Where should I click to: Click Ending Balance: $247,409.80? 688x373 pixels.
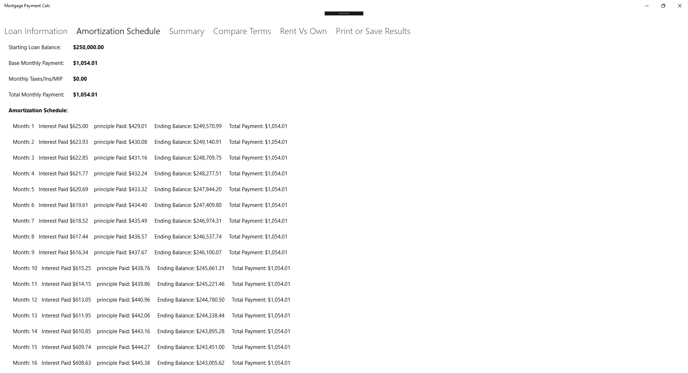[x=188, y=205]
